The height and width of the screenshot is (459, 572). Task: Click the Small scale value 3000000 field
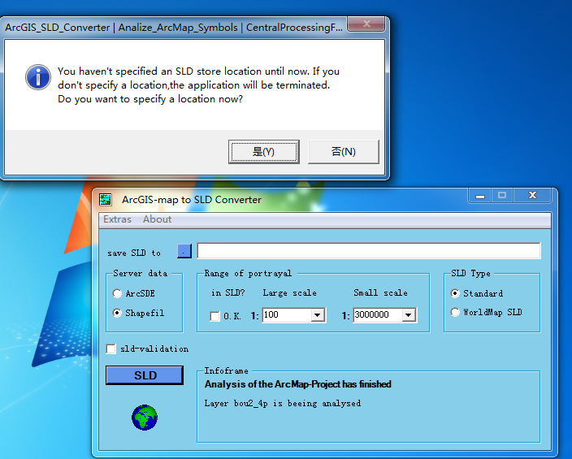(378, 315)
